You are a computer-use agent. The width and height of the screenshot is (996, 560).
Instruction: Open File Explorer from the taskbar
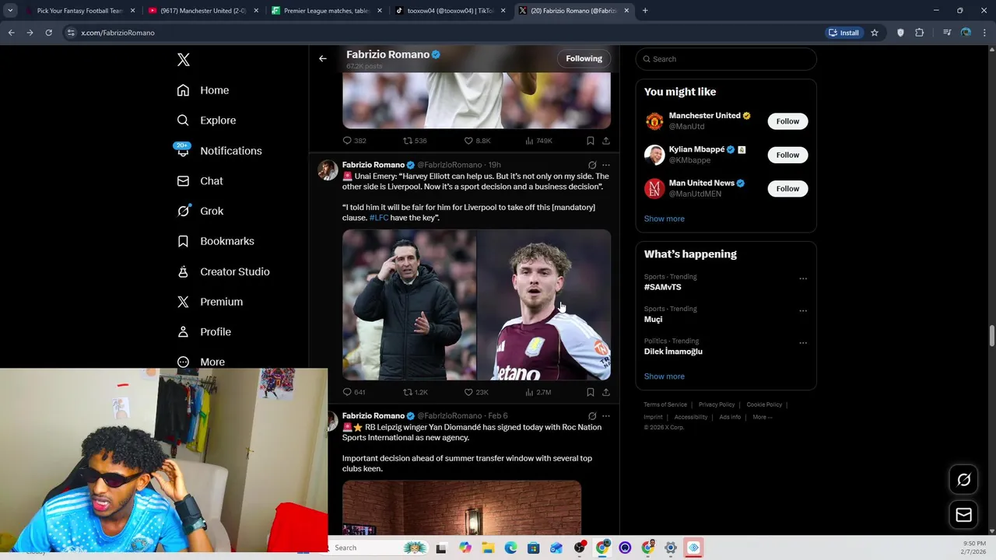pyautogui.click(x=488, y=548)
